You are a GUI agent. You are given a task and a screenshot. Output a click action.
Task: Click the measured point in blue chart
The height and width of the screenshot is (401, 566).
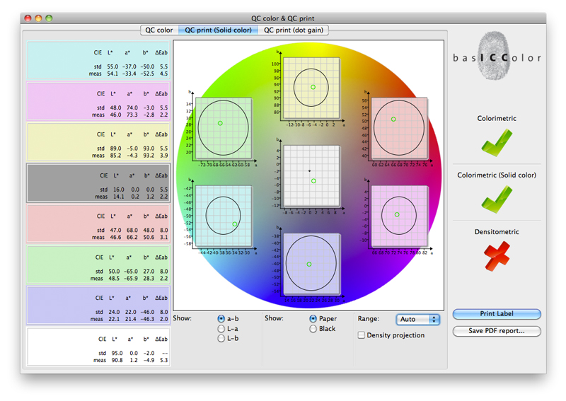[309, 265]
